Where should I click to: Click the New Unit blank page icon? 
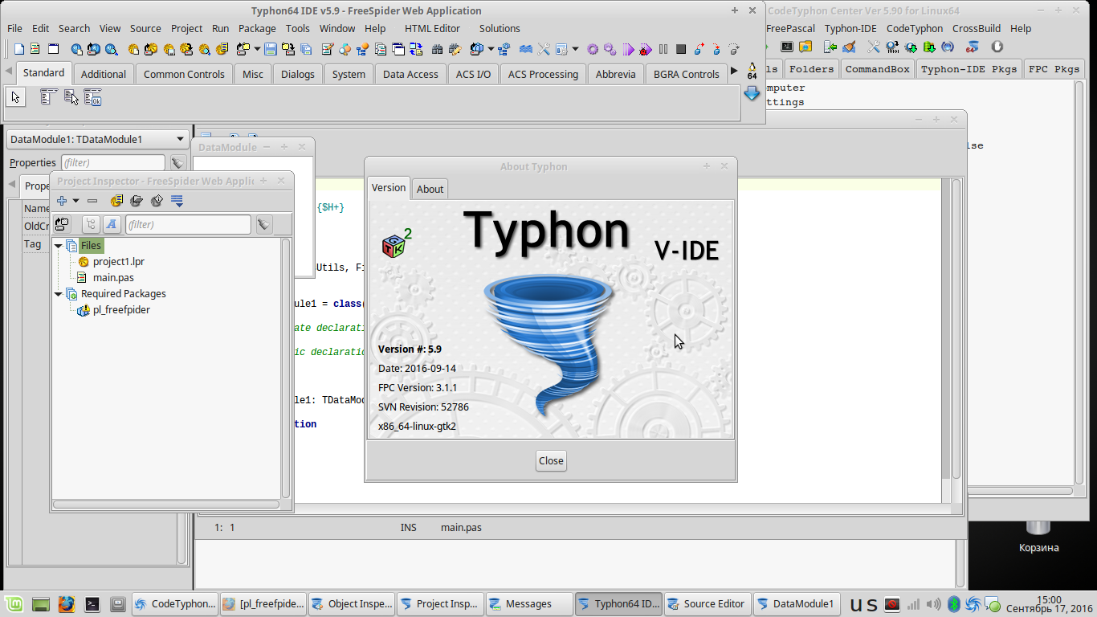(x=19, y=49)
